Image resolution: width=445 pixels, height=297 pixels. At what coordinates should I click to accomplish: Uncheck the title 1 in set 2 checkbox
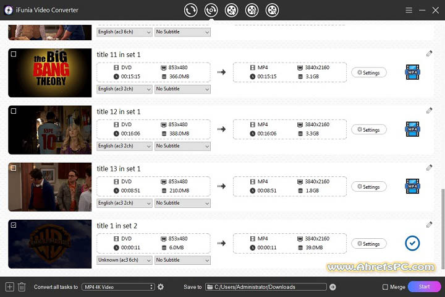click(x=14, y=225)
